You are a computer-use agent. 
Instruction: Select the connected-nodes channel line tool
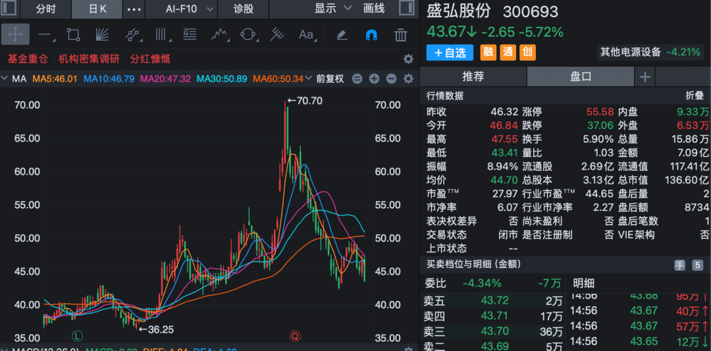(132, 34)
